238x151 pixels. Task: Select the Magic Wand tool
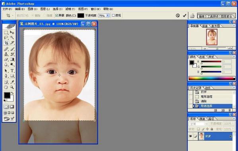[12, 38]
